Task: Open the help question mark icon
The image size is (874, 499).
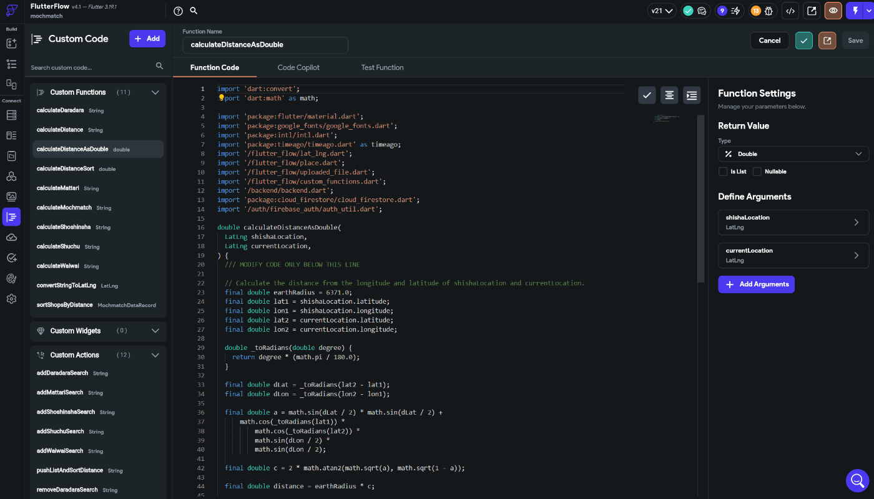Action: click(178, 11)
